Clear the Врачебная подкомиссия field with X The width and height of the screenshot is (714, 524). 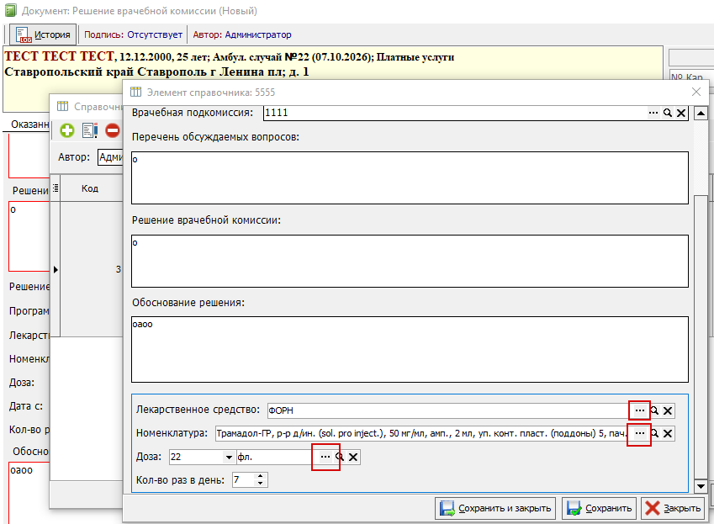[681, 113]
